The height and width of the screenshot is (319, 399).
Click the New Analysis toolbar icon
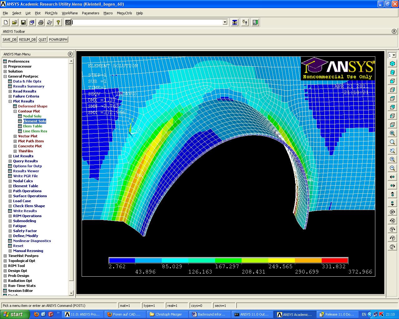point(6,22)
